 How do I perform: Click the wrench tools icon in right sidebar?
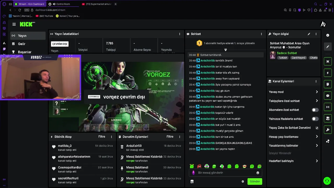328,130
